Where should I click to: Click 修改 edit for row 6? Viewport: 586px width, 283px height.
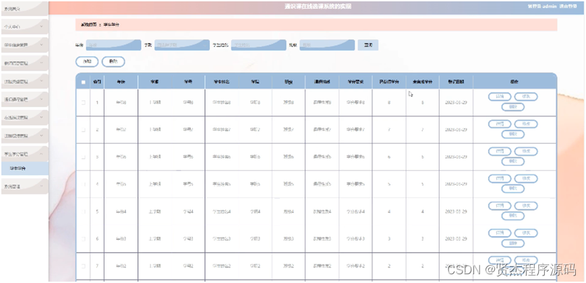(526, 233)
